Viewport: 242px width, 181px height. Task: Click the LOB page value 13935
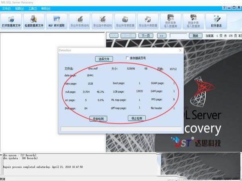point(140,91)
